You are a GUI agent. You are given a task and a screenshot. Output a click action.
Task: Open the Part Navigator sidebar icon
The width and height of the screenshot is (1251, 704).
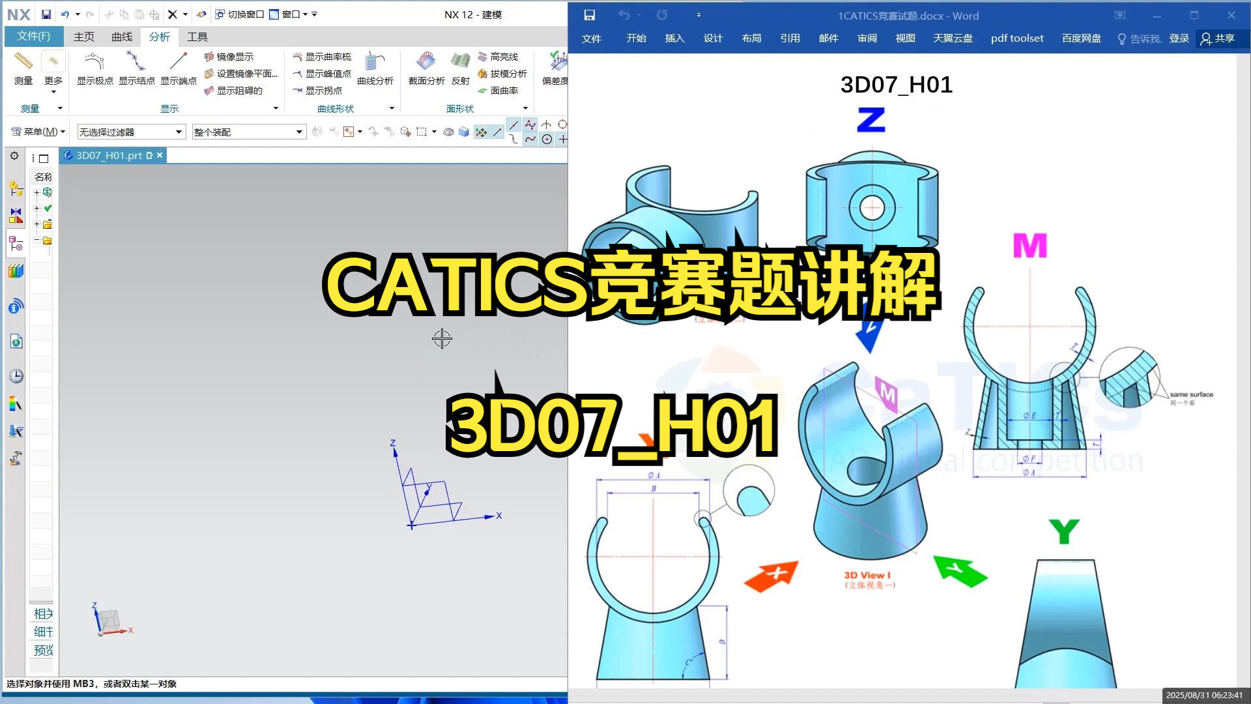tap(16, 244)
